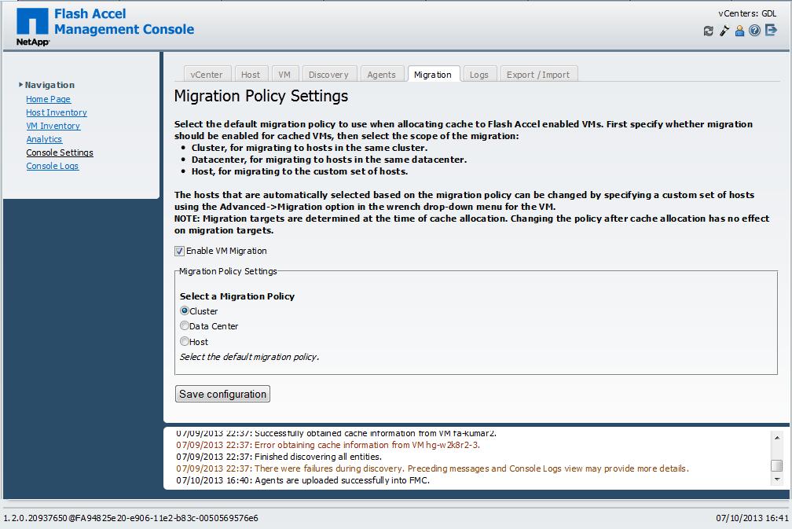Open the Discovery tab
This screenshot has height=529, width=792.
(x=328, y=74)
